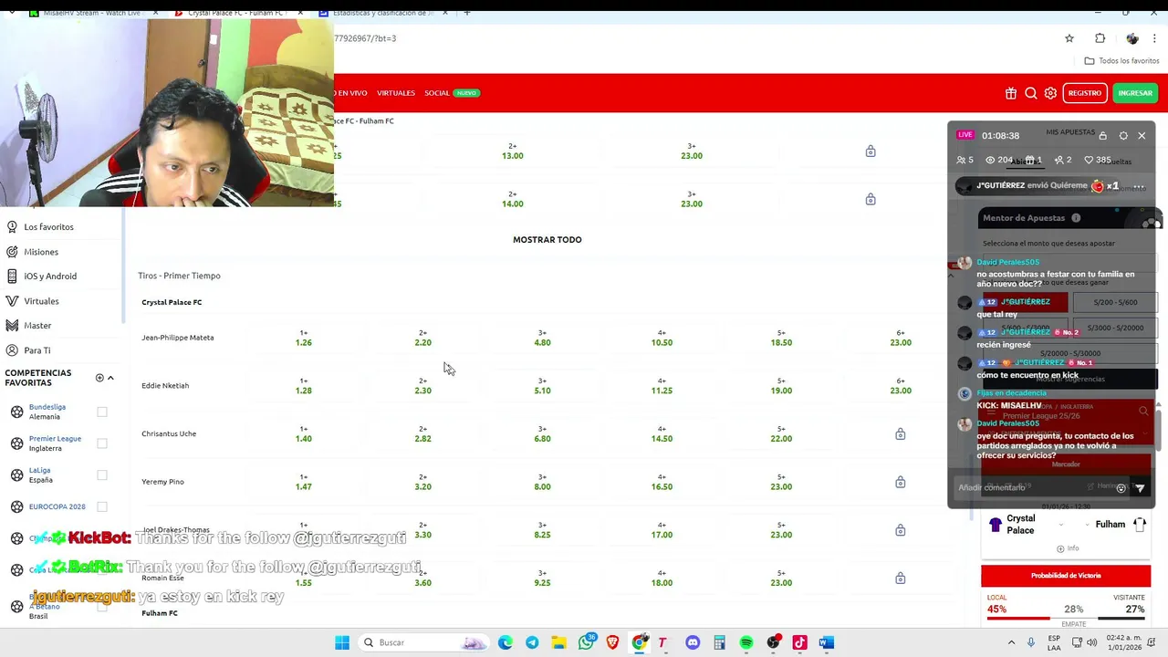Click the locked 6+ odds for Chrisantus Uche
Screen dimensions: 1168x657
tap(901, 433)
